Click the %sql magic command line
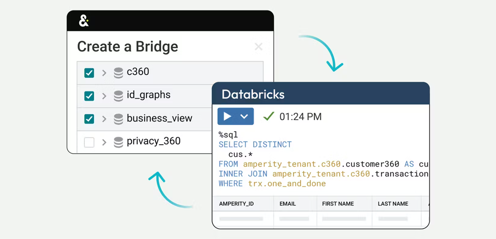496x239 pixels. tap(228, 135)
